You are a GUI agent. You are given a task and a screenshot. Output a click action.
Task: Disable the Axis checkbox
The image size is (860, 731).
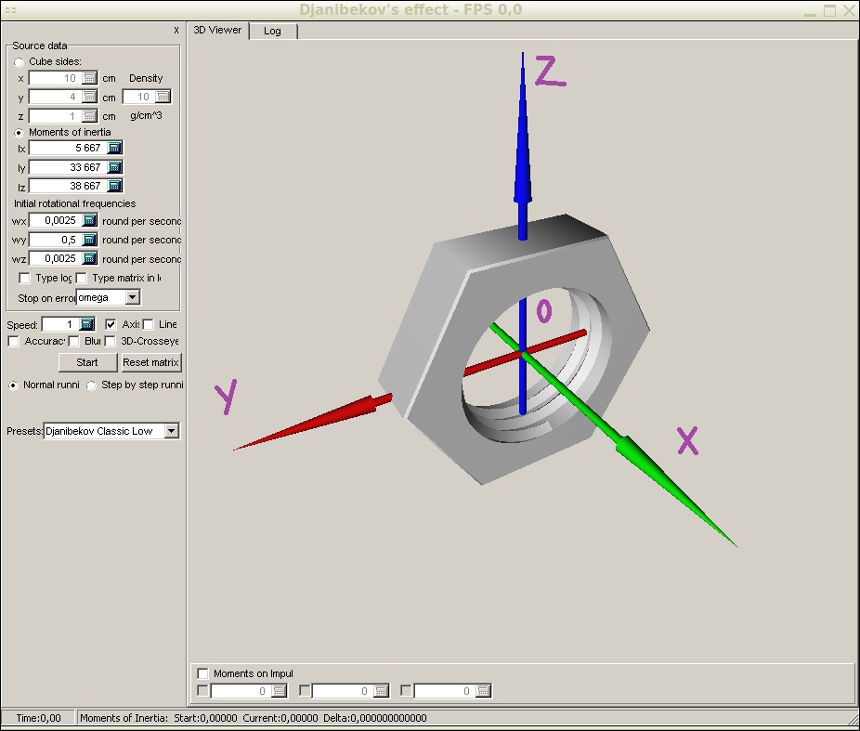(111, 324)
